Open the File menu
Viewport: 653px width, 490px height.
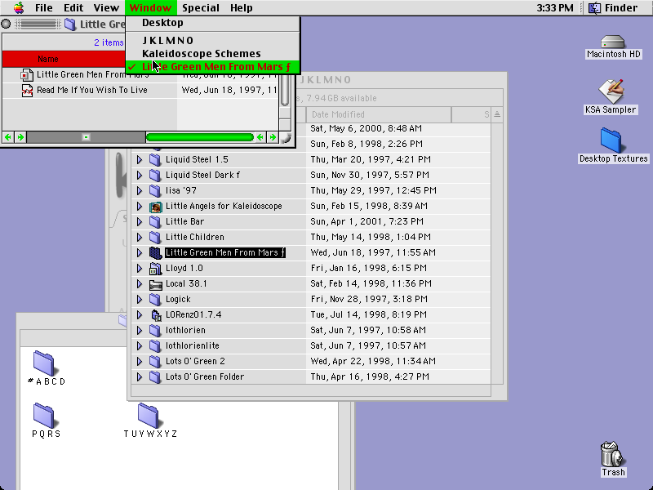44,8
